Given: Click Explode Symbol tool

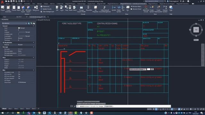Looking at the screenshot, I should [165, 9].
